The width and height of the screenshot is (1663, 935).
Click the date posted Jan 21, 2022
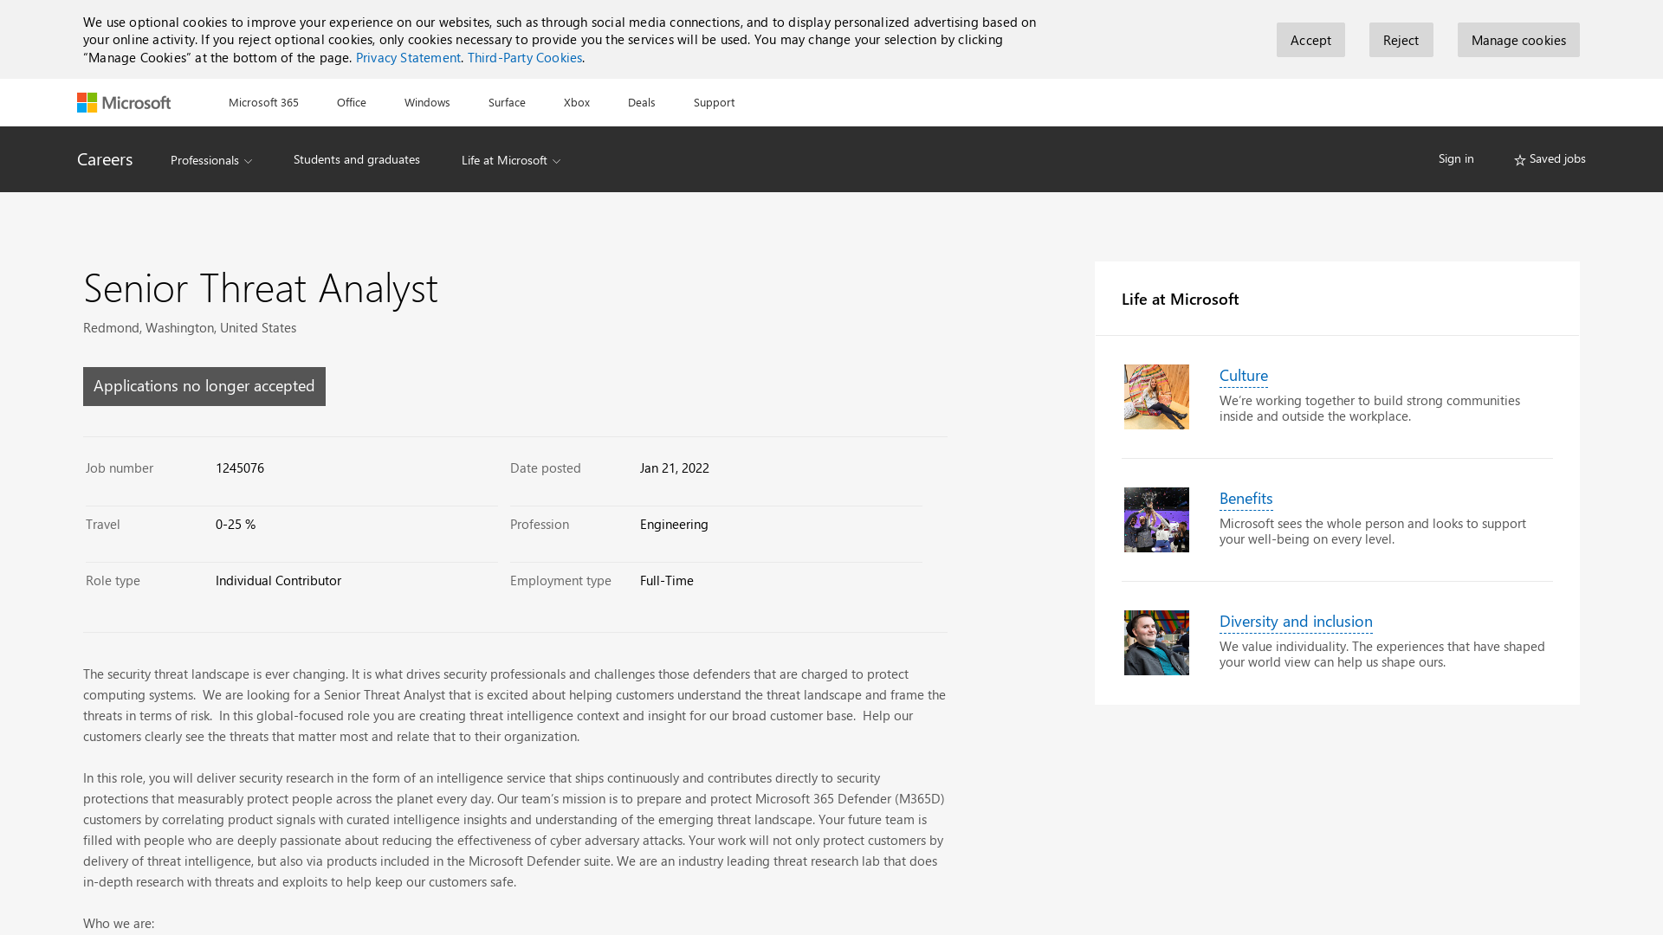point(675,467)
